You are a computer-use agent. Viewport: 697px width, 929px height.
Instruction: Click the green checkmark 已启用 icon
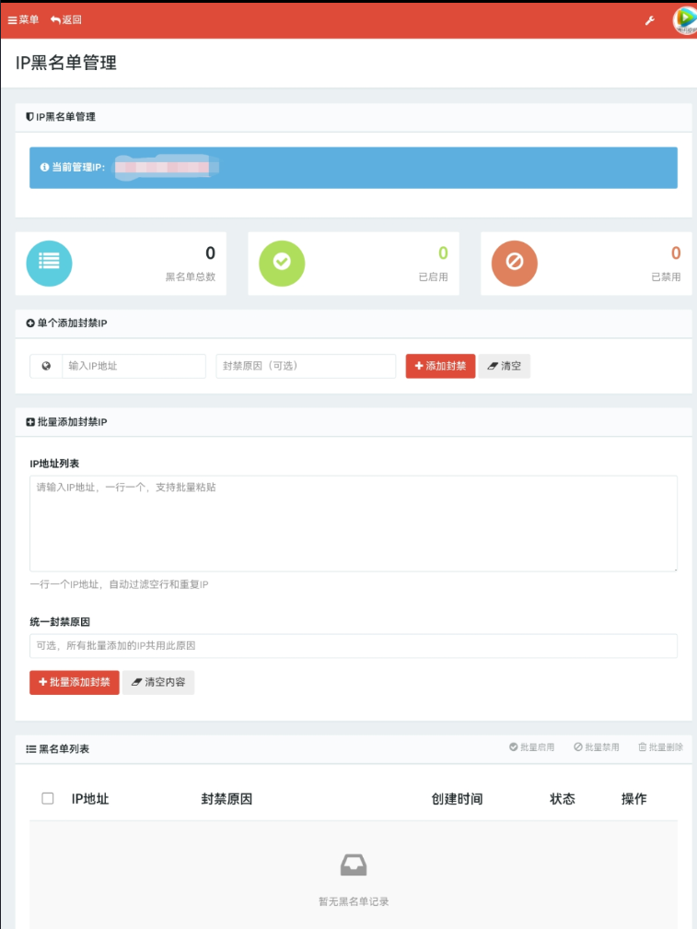coord(282,263)
